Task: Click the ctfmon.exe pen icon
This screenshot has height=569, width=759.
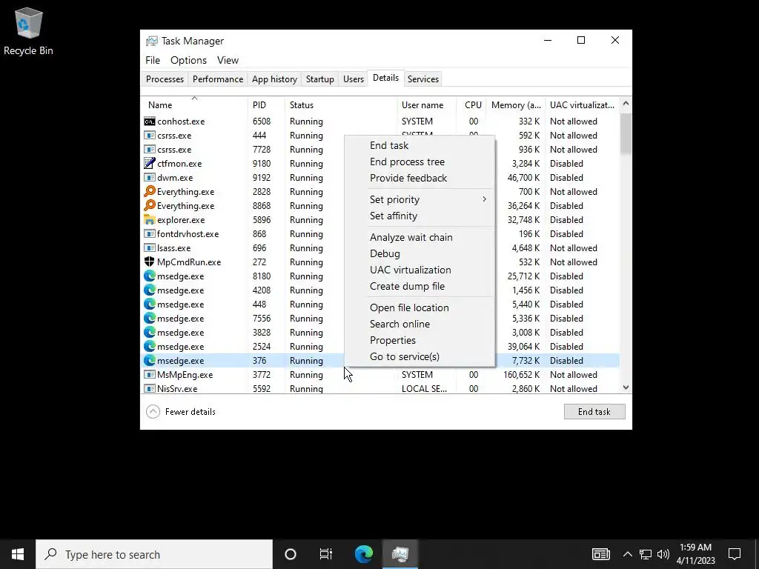Action: (150, 164)
